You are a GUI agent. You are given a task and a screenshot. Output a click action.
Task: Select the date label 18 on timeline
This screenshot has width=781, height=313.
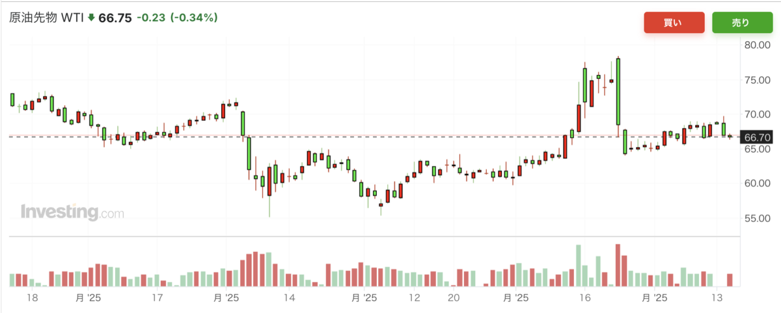tap(32, 297)
